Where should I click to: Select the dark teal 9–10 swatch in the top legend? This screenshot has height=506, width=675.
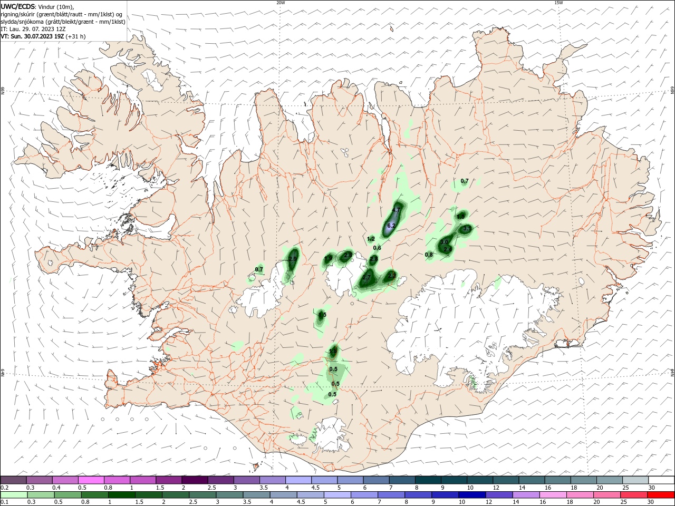(454, 480)
